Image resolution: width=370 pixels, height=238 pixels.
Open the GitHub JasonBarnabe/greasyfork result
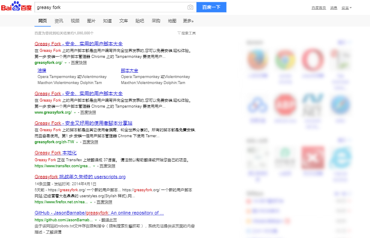point(99,213)
